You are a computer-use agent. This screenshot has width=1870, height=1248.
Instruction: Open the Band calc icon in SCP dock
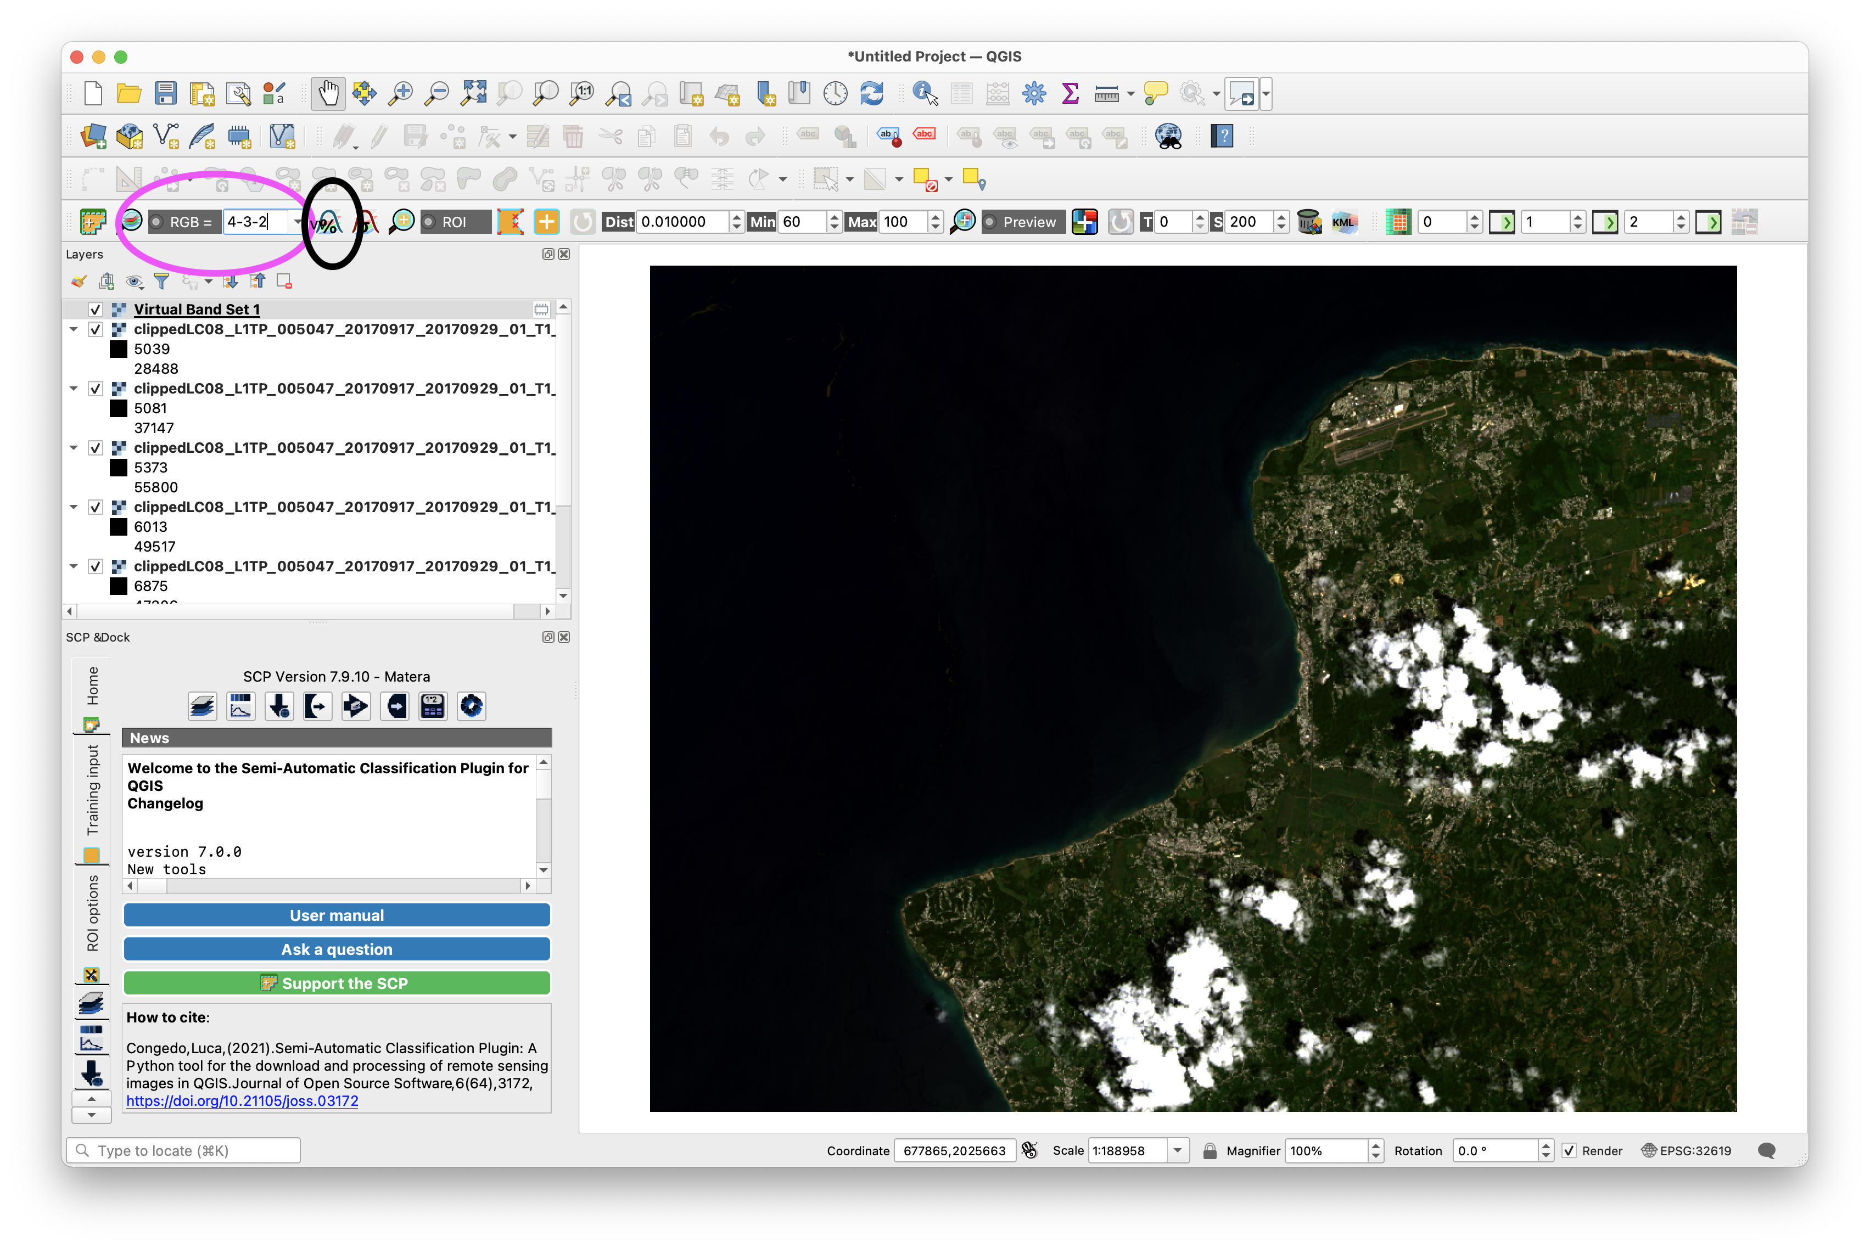(x=432, y=706)
